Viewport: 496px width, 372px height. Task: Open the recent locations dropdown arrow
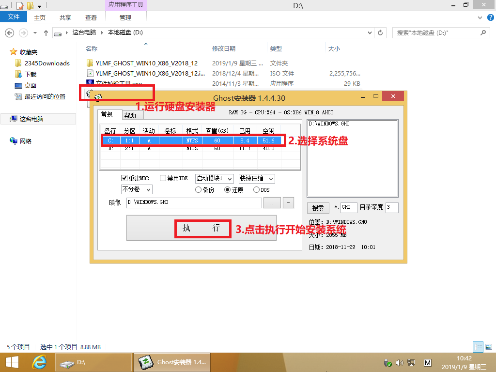pos(35,32)
